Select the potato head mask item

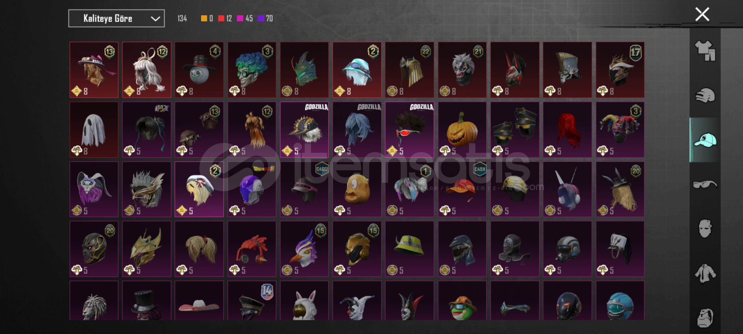click(357, 189)
